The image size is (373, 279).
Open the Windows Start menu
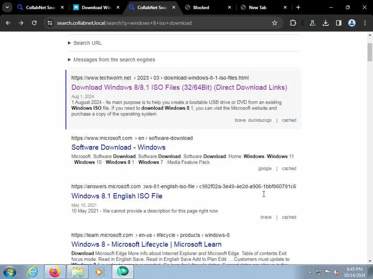point(10,272)
